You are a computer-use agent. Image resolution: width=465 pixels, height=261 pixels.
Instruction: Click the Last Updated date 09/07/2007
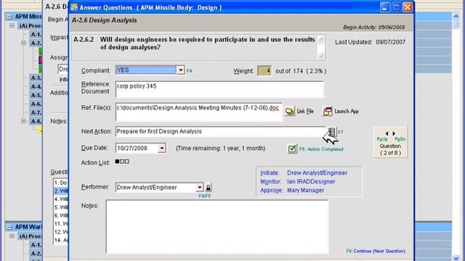click(x=390, y=42)
